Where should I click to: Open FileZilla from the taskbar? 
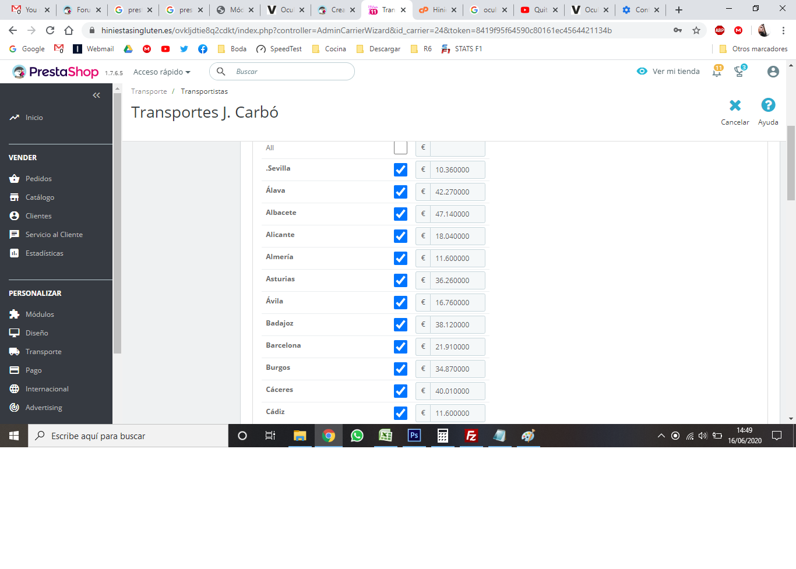click(x=471, y=436)
